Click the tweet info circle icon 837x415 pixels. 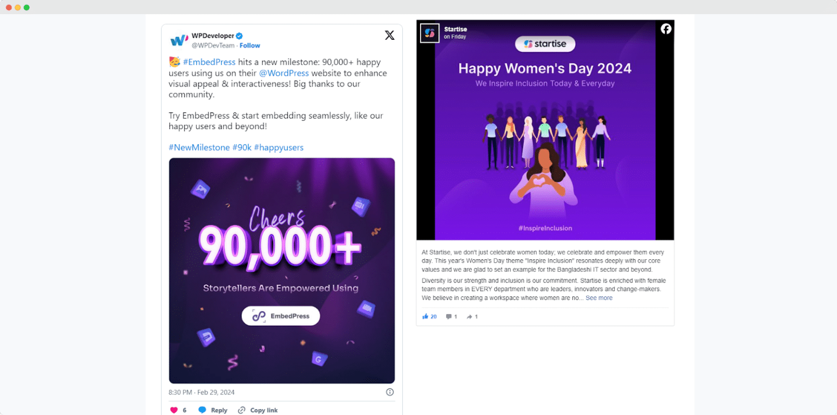tap(390, 392)
